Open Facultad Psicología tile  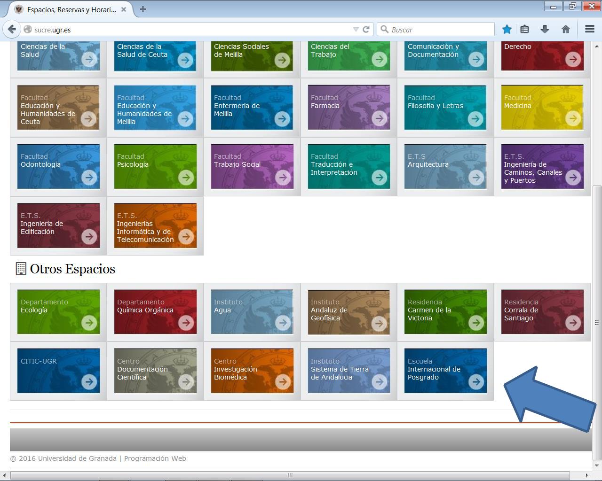pos(155,166)
